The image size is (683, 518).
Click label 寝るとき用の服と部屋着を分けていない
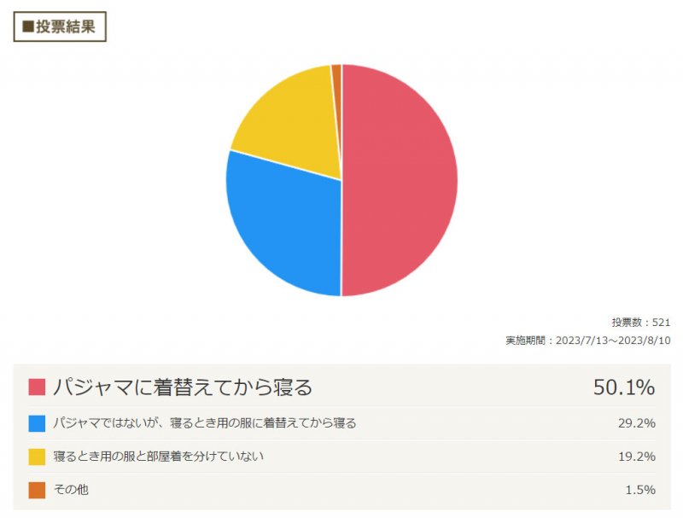(159, 457)
